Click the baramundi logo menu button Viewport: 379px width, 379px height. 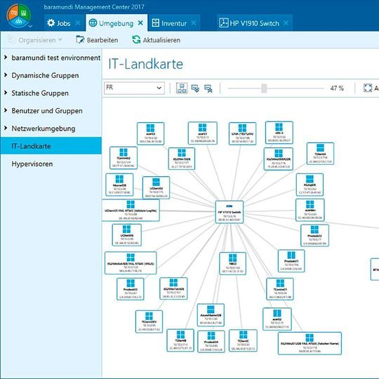coord(19,15)
